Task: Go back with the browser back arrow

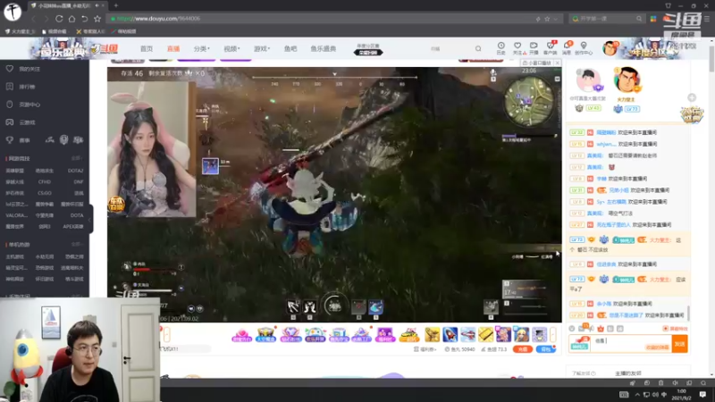Action: 33,19
